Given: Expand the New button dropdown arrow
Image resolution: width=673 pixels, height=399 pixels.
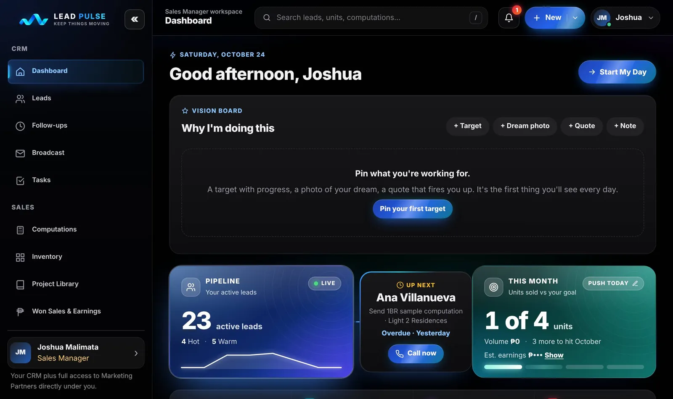Looking at the screenshot, I should pyautogui.click(x=575, y=18).
